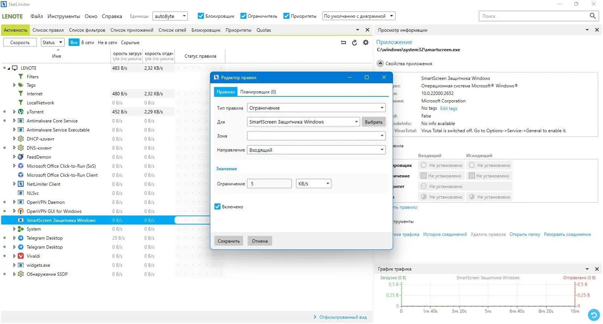Click the Открыть папку link
The width and height of the screenshot is (603, 324).
[525, 234]
